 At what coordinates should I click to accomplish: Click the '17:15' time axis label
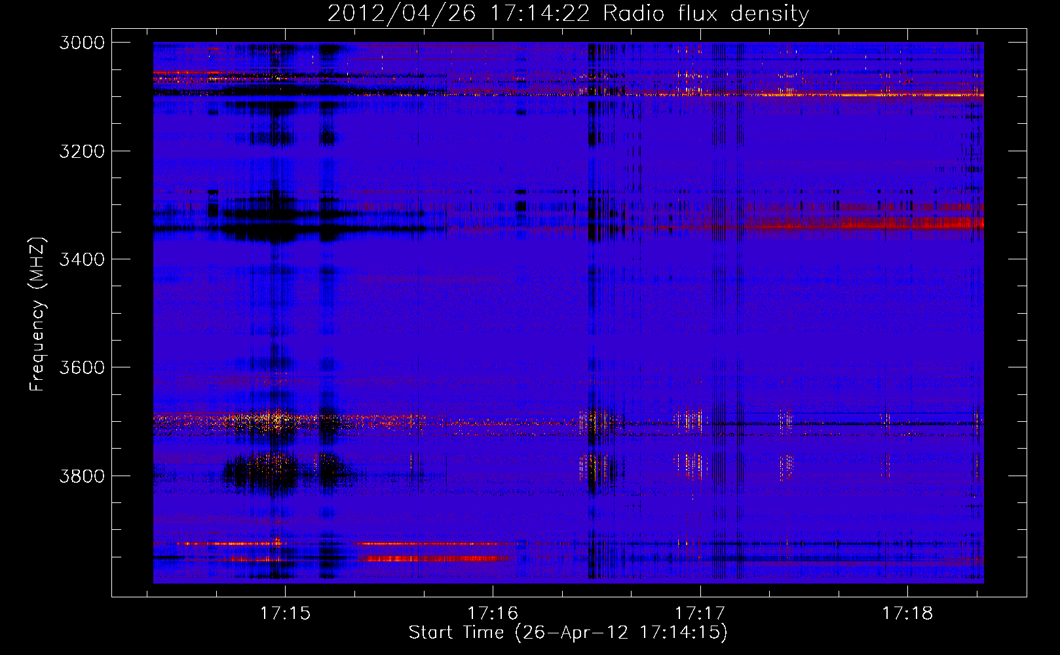285,614
